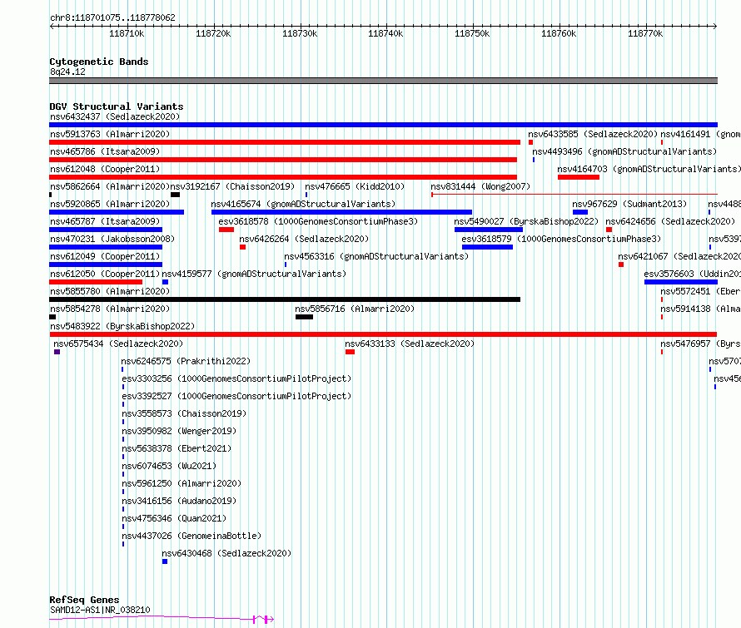741x628 pixels.
Task: Open nsv5961250 (Almarri2020) label
Action: [x=182, y=483]
